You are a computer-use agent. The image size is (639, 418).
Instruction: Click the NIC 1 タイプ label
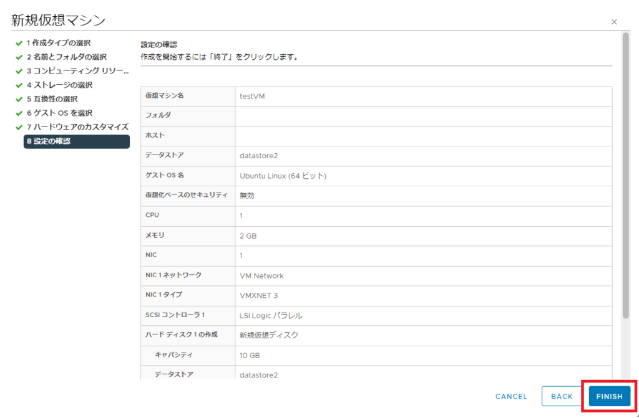click(x=164, y=295)
